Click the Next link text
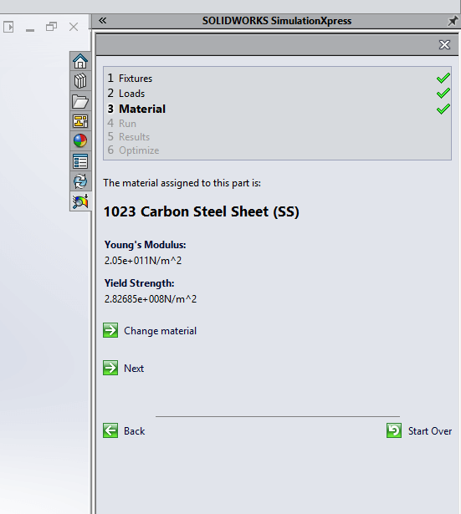Viewport: 461px width, 514px height. 134,369
